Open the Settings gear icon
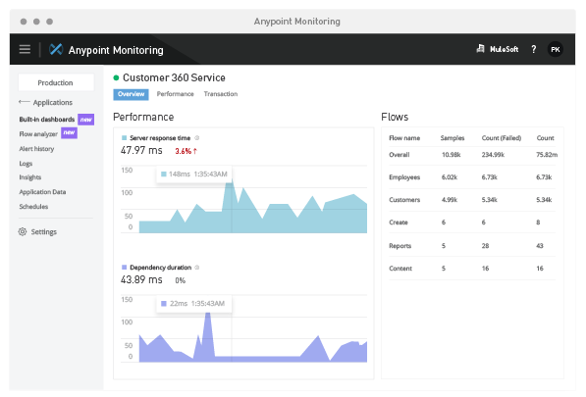This screenshot has height=397, width=586. tap(23, 231)
